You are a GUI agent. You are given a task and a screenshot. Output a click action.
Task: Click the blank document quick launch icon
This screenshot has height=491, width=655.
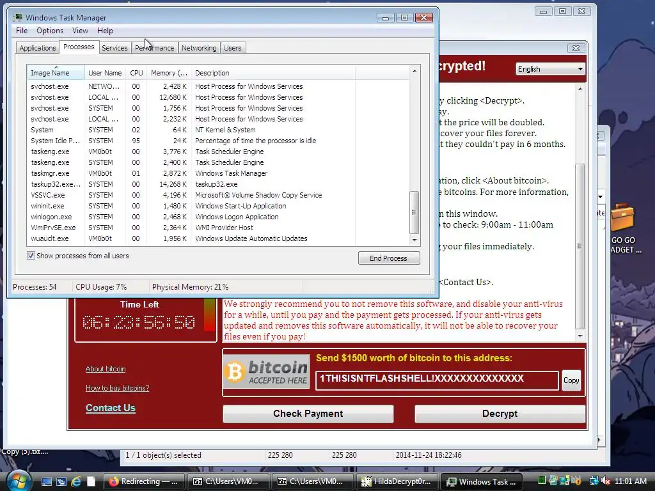tap(91, 481)
